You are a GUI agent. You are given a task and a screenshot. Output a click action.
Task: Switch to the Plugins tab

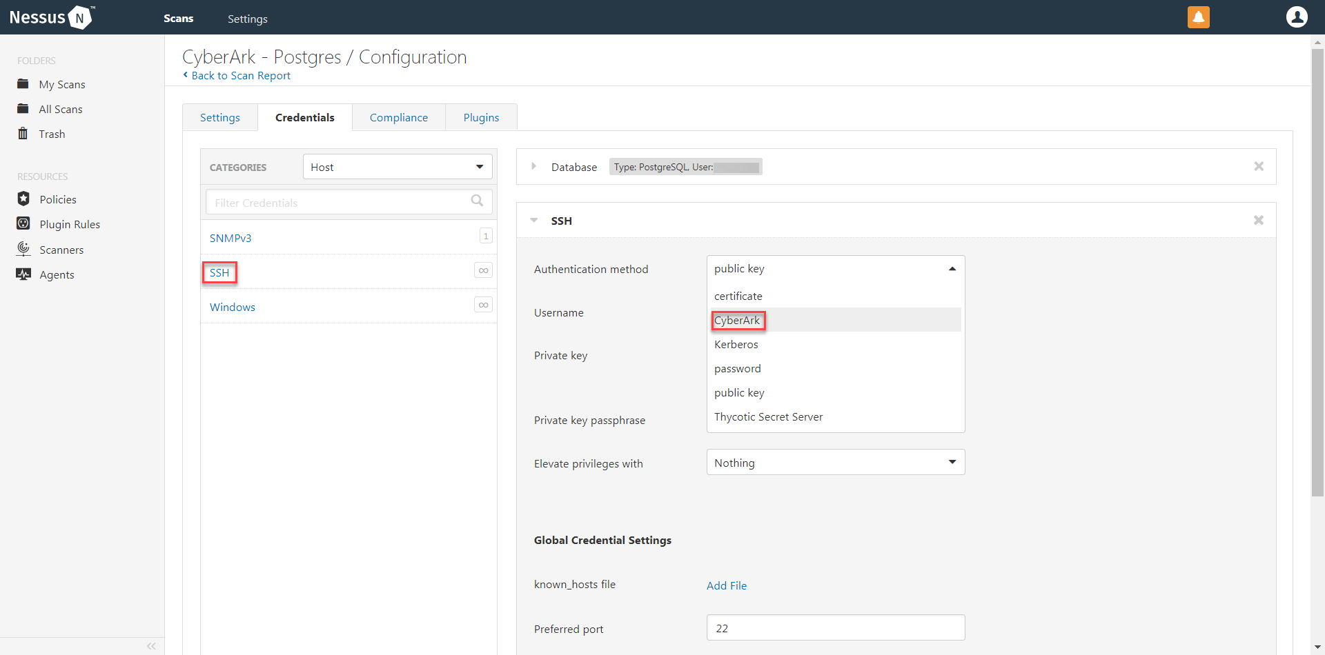(x=481, y=117)
